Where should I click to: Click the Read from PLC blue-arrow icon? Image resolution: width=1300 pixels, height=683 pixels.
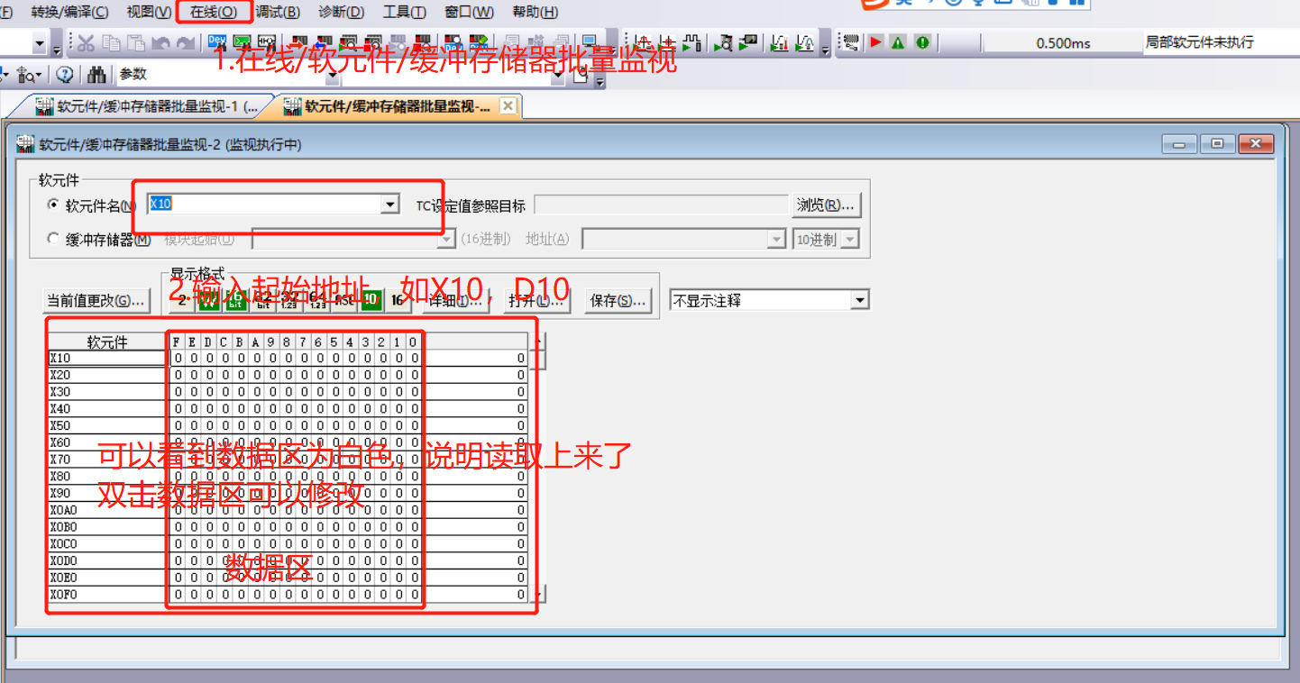coord(324,42)
